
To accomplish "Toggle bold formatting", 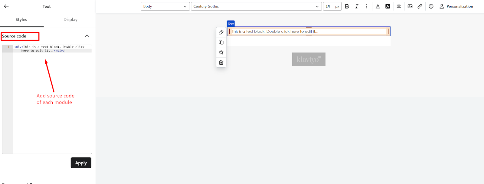I will click(347, 6).
